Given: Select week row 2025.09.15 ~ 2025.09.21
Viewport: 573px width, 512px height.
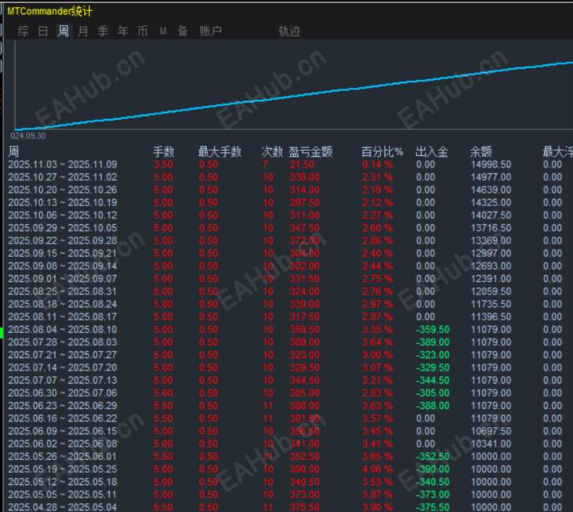Looking at the screenshot, I should click(x=289, y=253).
